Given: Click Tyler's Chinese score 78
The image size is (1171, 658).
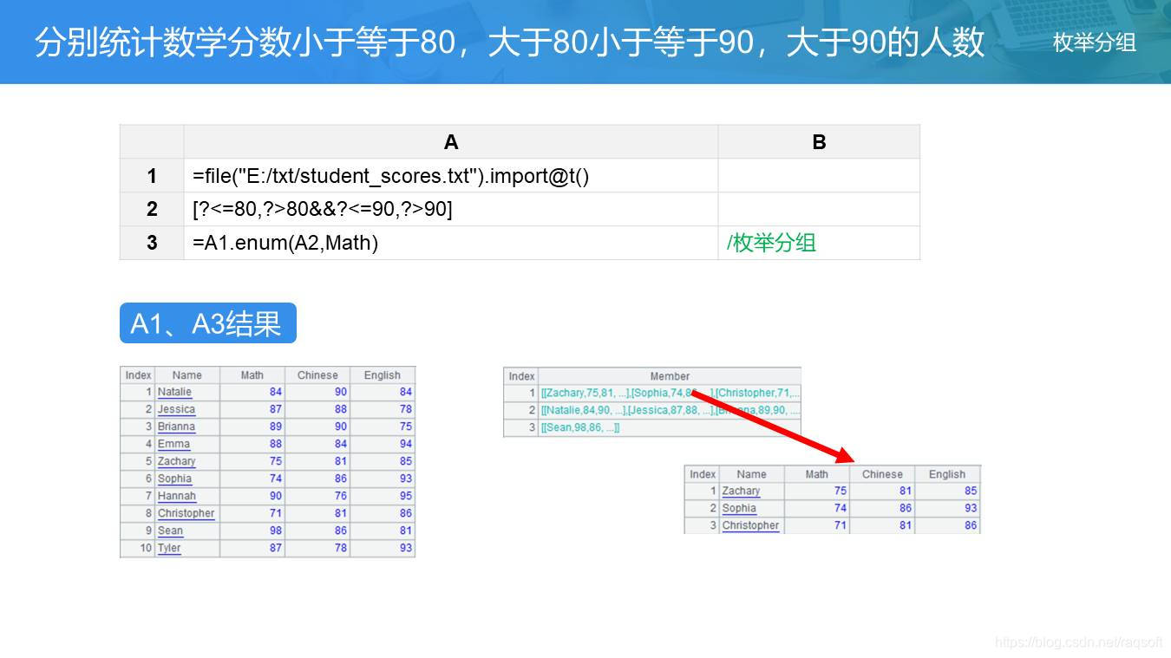Looking at the screenshot, I should click(x=341, y=548).
